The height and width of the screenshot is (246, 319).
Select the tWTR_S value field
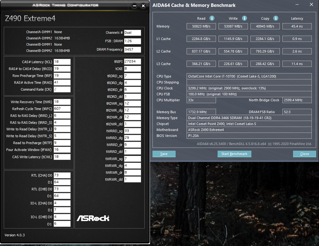tap(62, 136)
